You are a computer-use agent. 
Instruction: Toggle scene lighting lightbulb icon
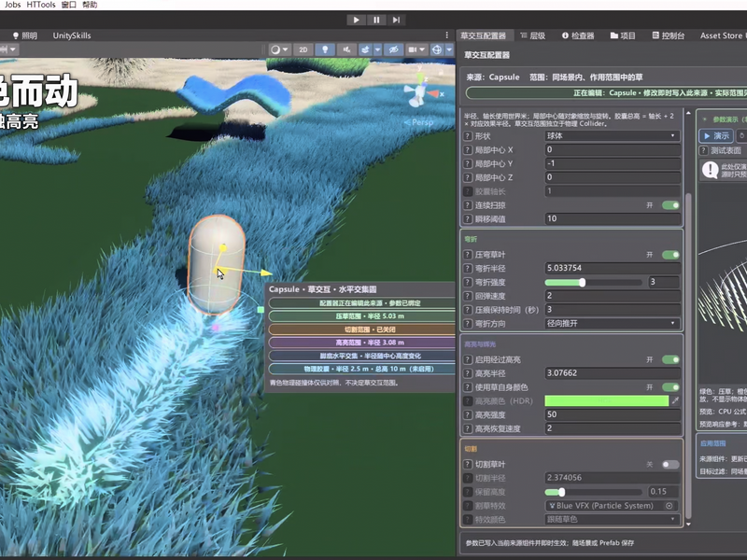pyautogui.click(x=325, y=49)
